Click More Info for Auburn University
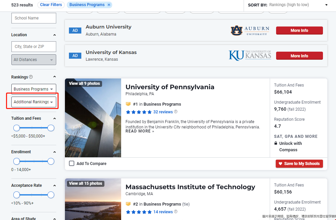336x220 pixels. 300,31
